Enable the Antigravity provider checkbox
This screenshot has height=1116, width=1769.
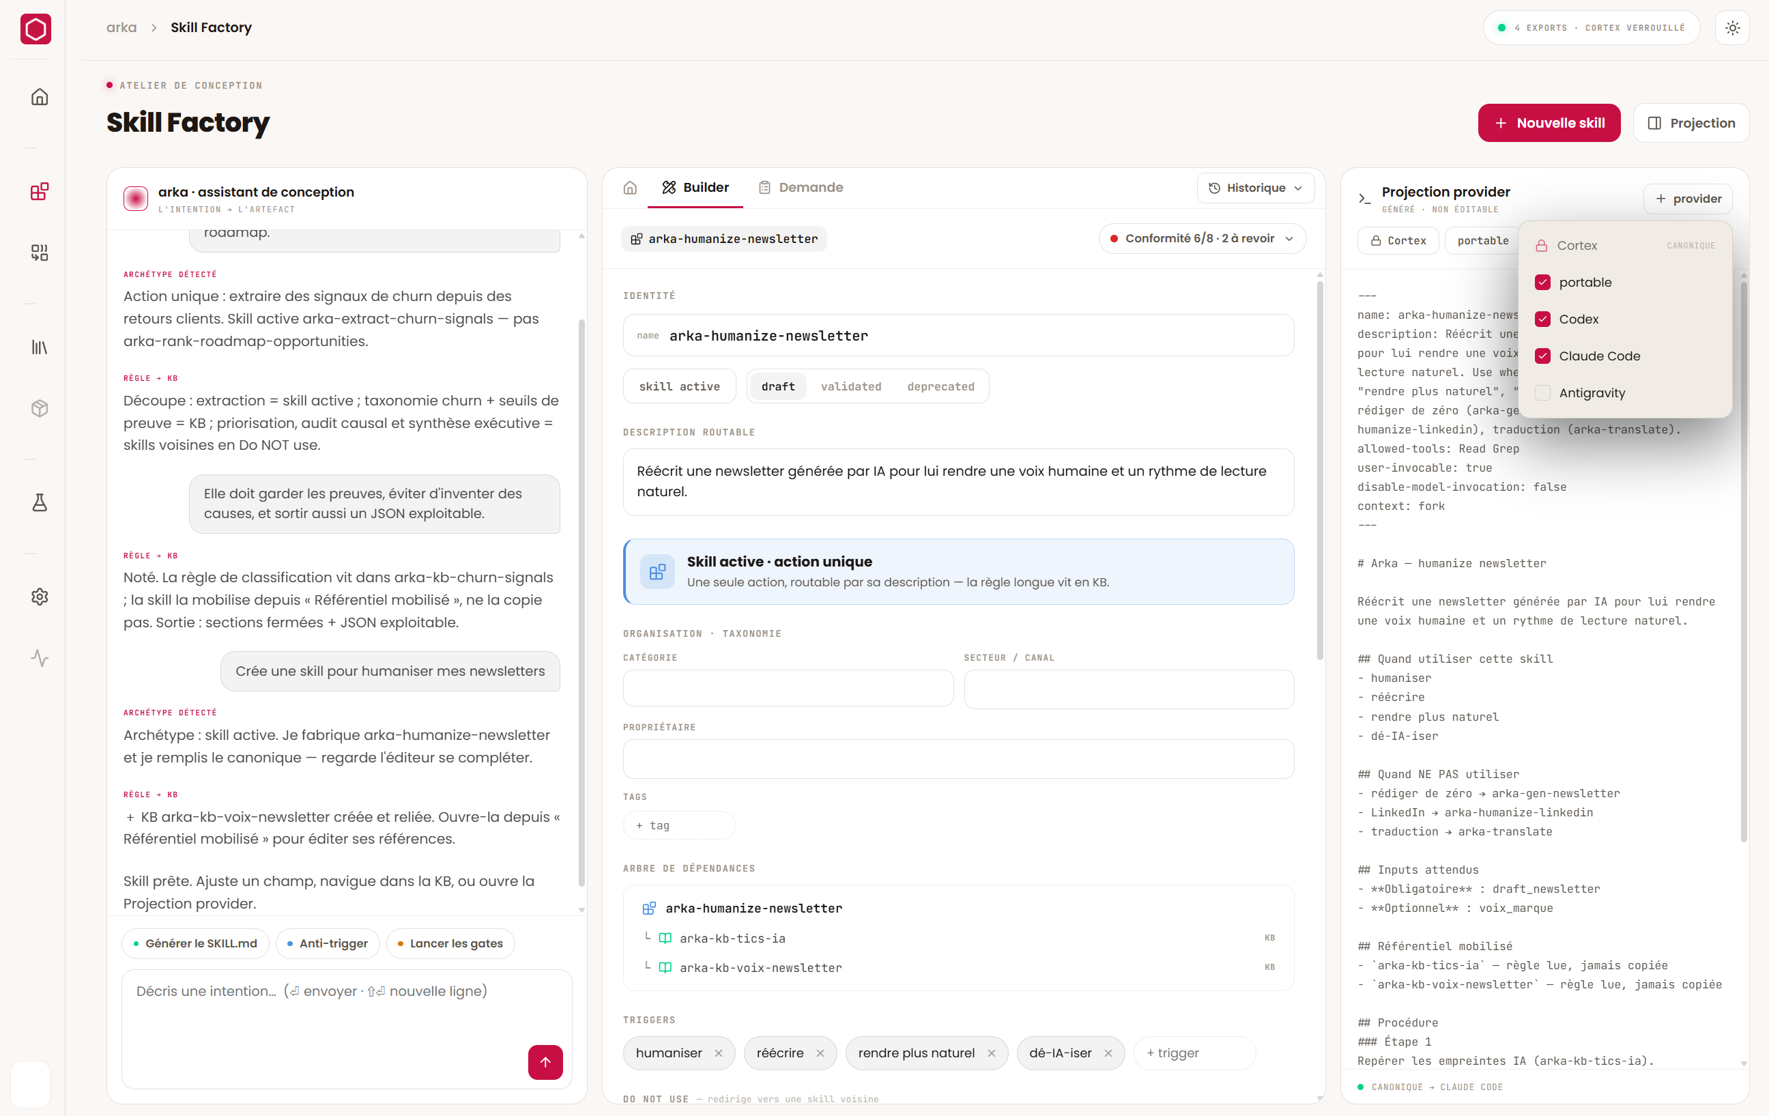(x=1542, y=393)
